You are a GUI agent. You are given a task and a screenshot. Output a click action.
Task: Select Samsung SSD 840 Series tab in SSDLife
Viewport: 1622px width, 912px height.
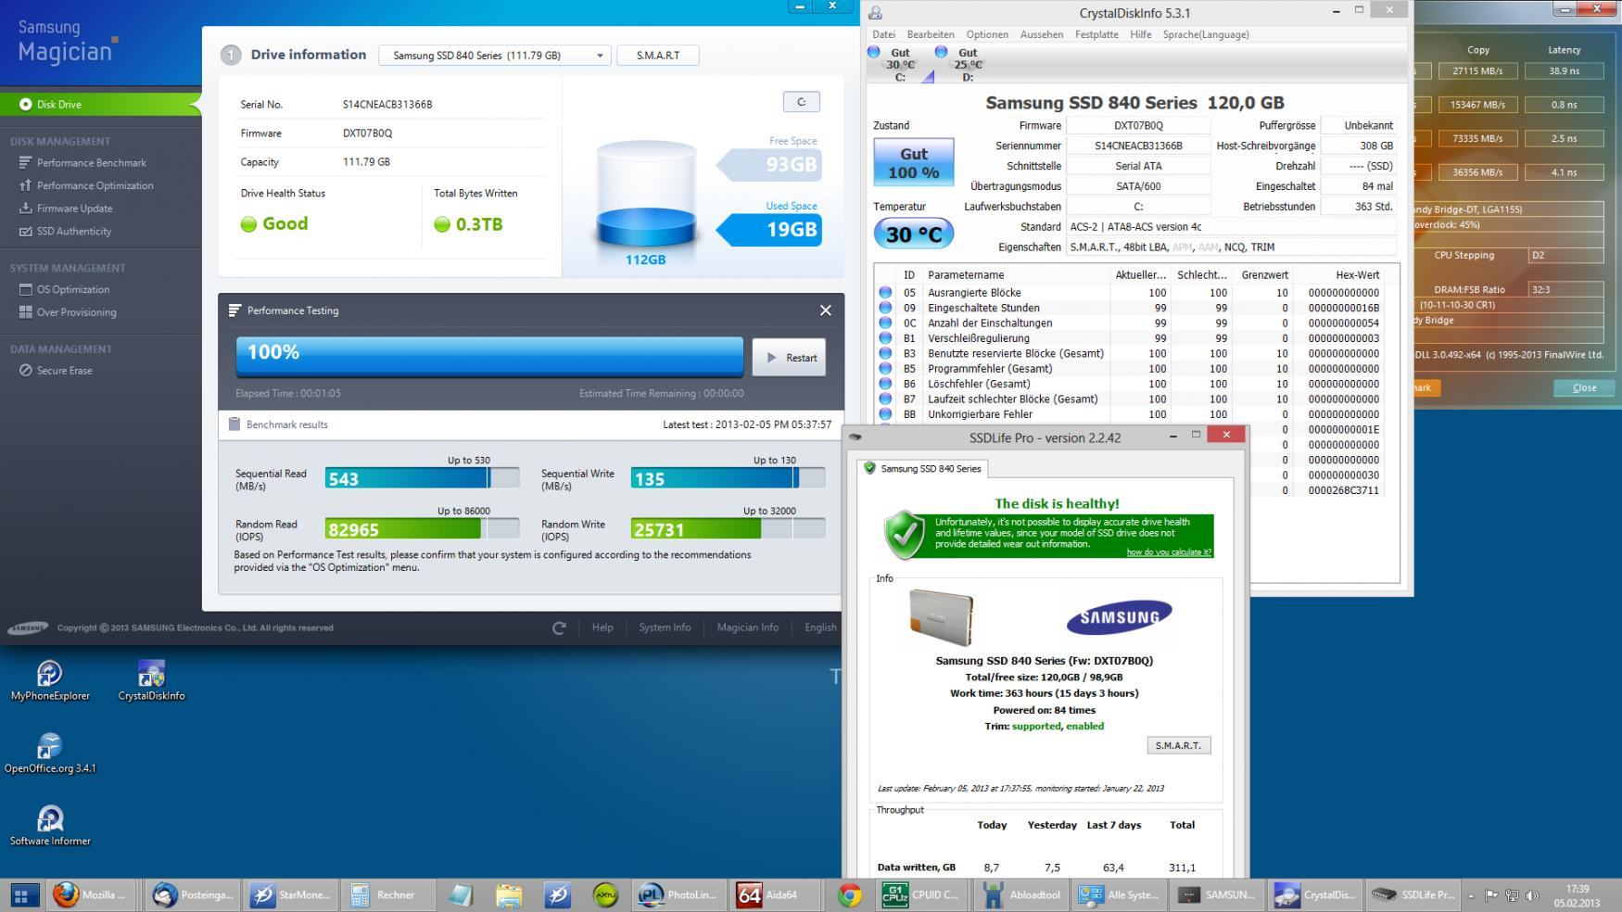pos(922,469)
